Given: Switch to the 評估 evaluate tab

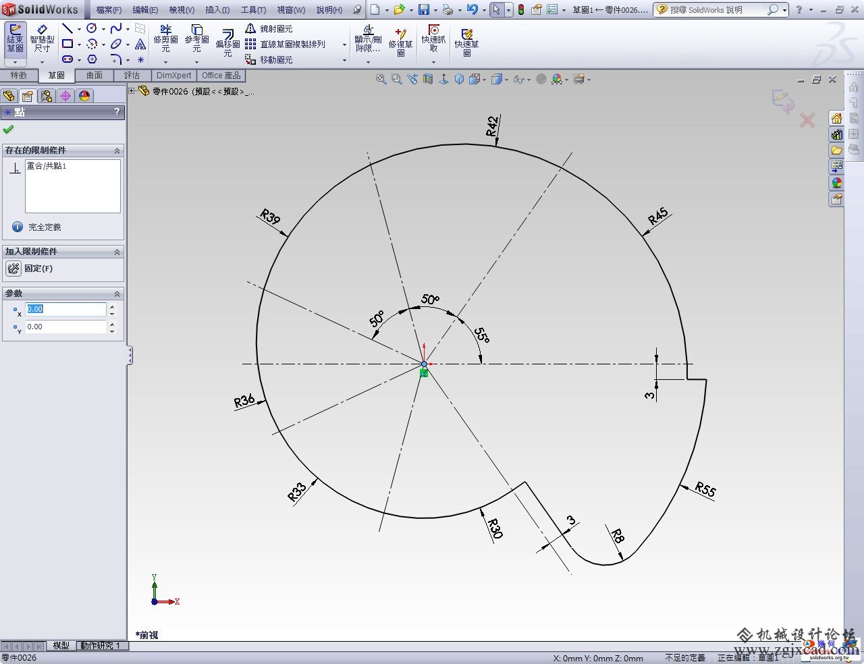Looking at the screenshot, I should [132, 76].
